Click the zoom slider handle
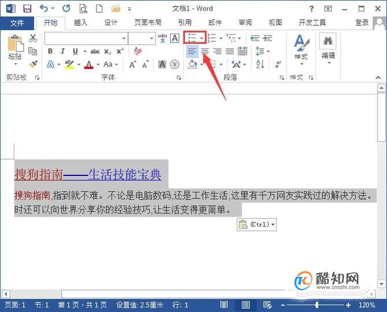Image resolution: width=387 pixels, height=312 pixels. click(317, 305)
